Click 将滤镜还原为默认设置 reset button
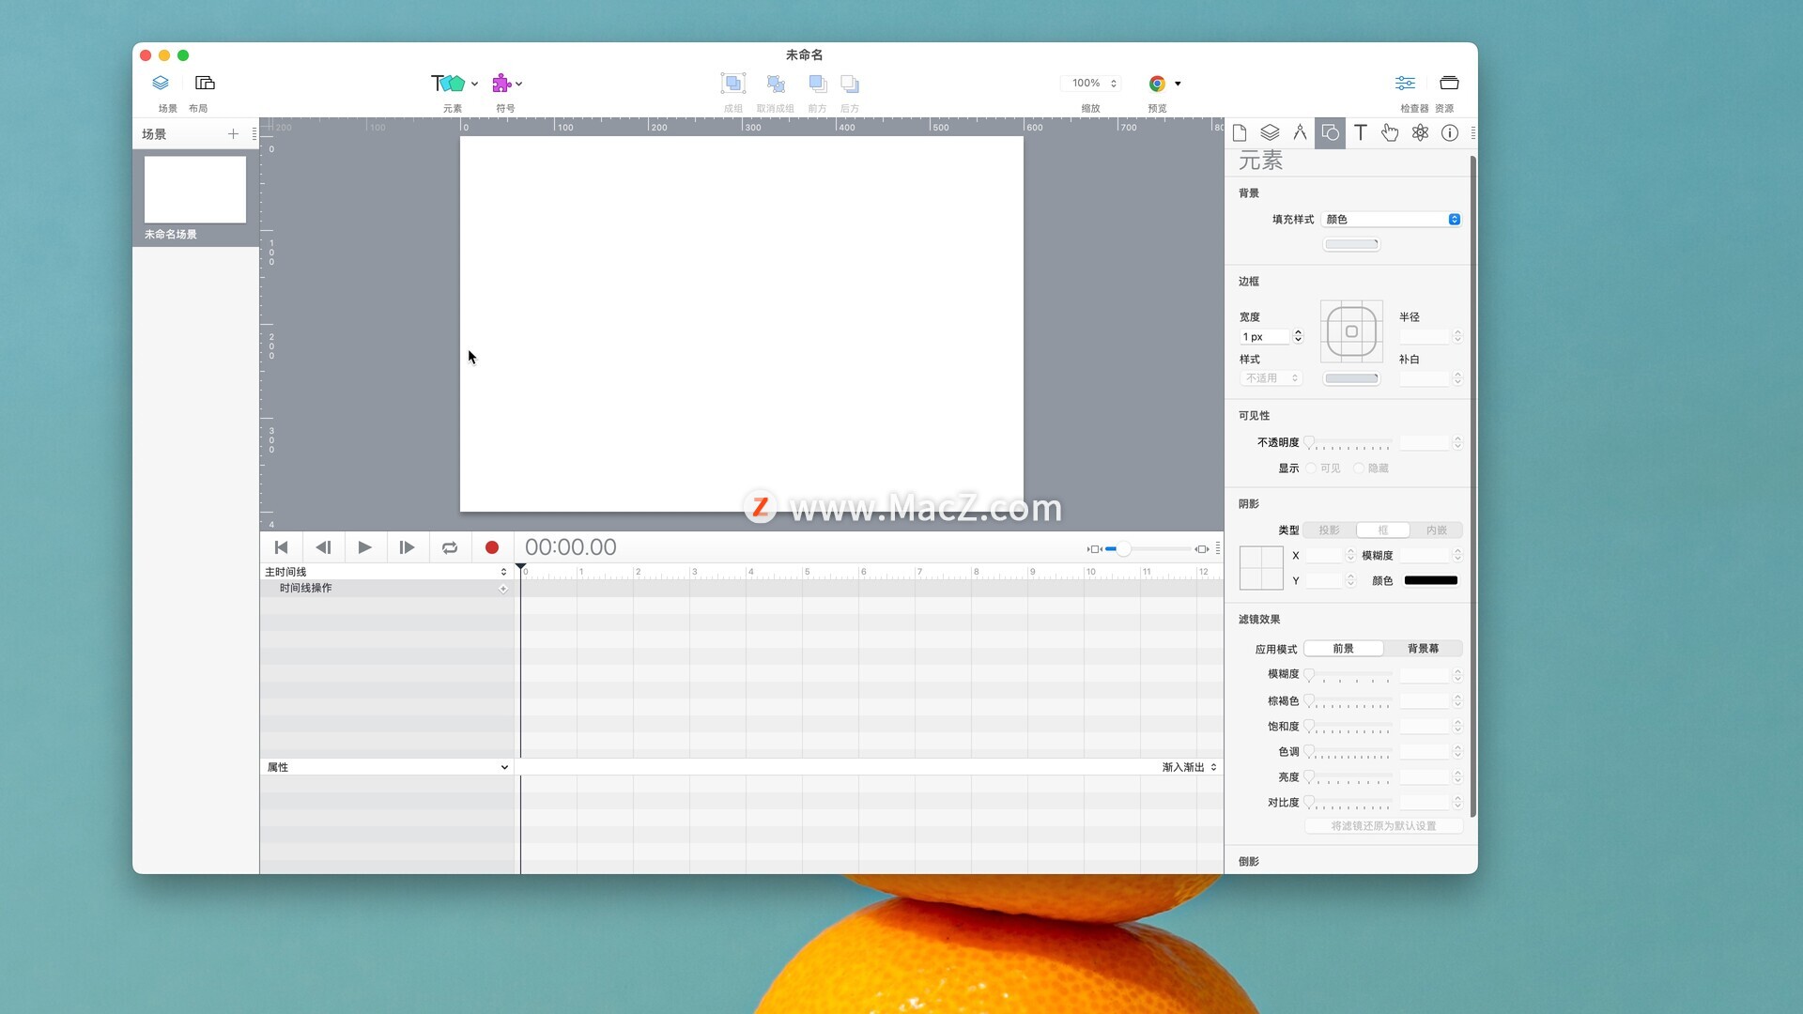 click(1383, 826)
